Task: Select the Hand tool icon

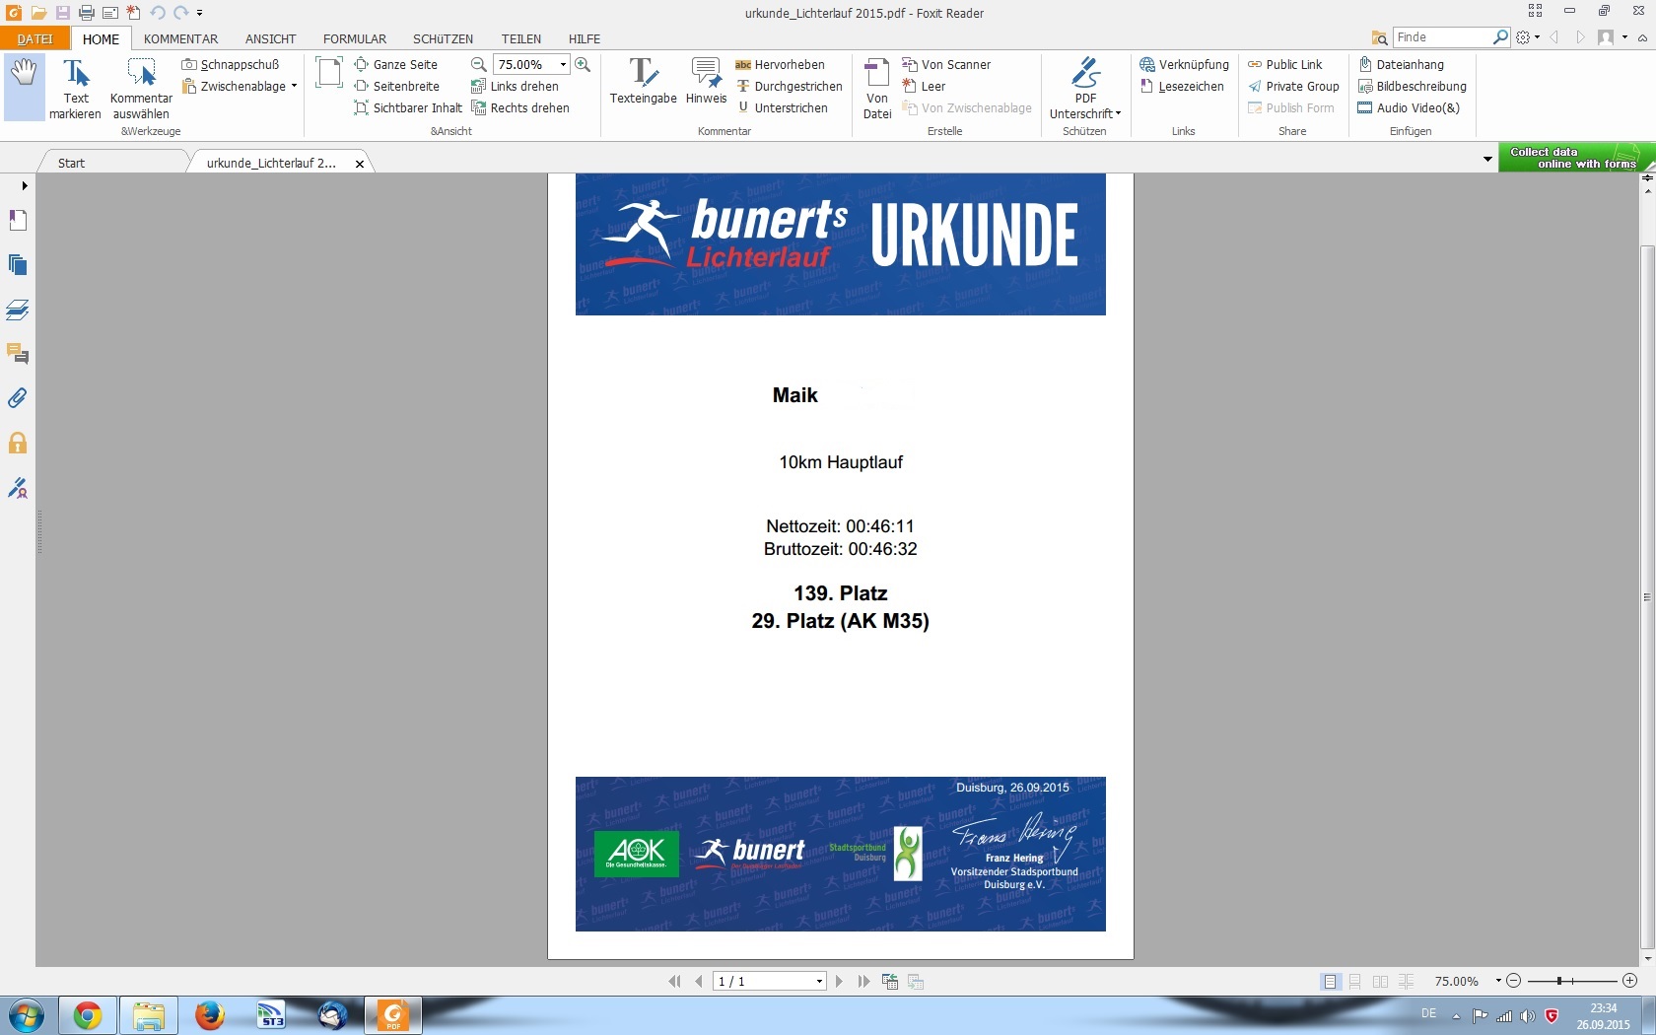Action: 24,87
